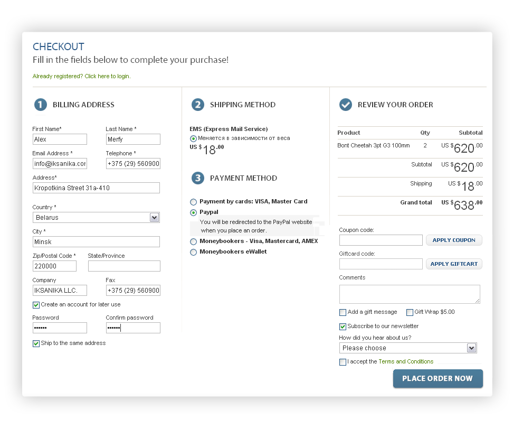Select Payment by cards VISA, Master Card
Screen dimensions: 513x429
[x=194, y=202]
